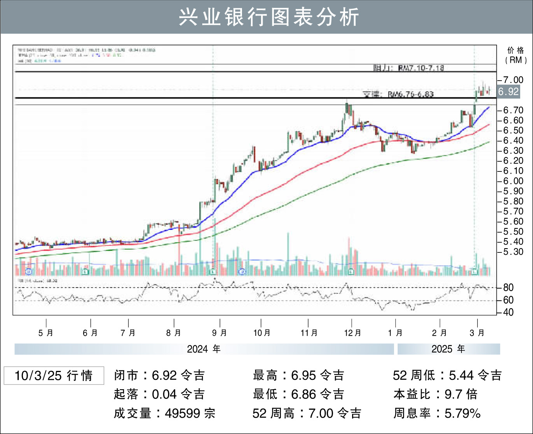Click the 2024 年 year bar

click(x=204, y=349)
